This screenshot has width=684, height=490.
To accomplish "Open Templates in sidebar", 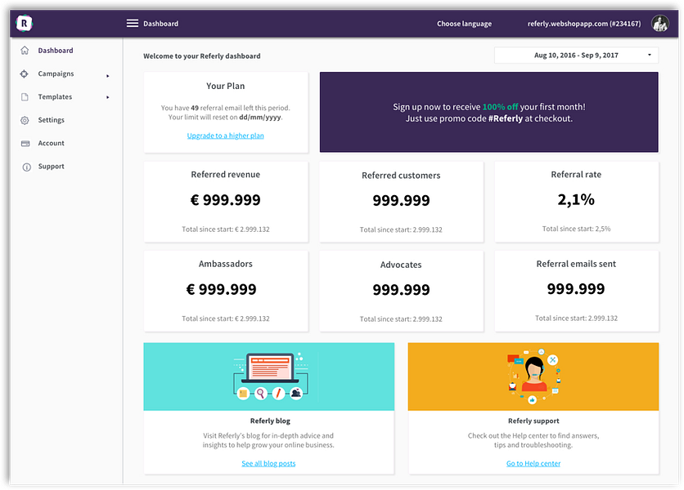I will click(x=55, y=96).
